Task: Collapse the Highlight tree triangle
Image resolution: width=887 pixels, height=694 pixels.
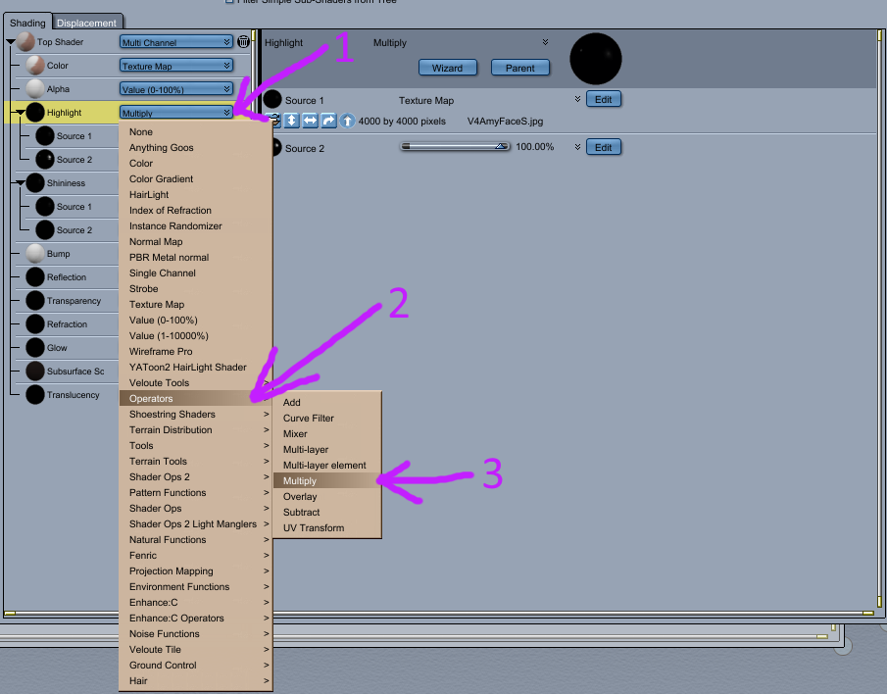Action: [x=21, y=113]
